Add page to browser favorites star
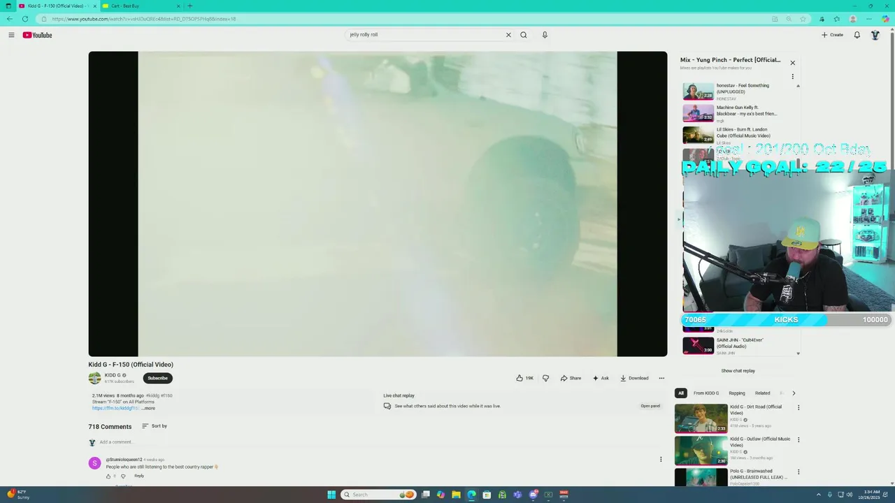The height and width of the screenshot is (503, 895). [803, 19]
